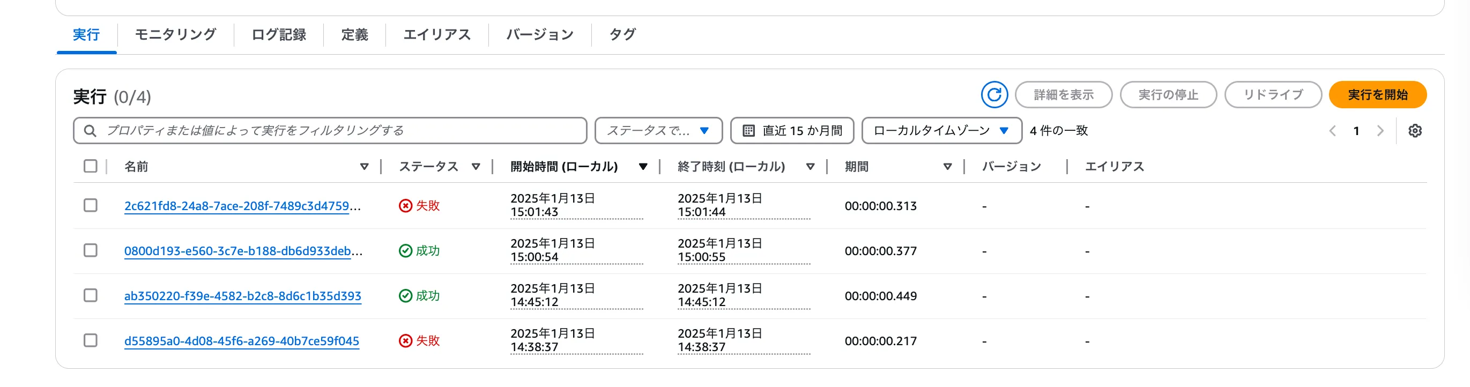Select checkbox for execution ab350220
The width and height of the screenshot is (1470, 387).
pos(90,296)
